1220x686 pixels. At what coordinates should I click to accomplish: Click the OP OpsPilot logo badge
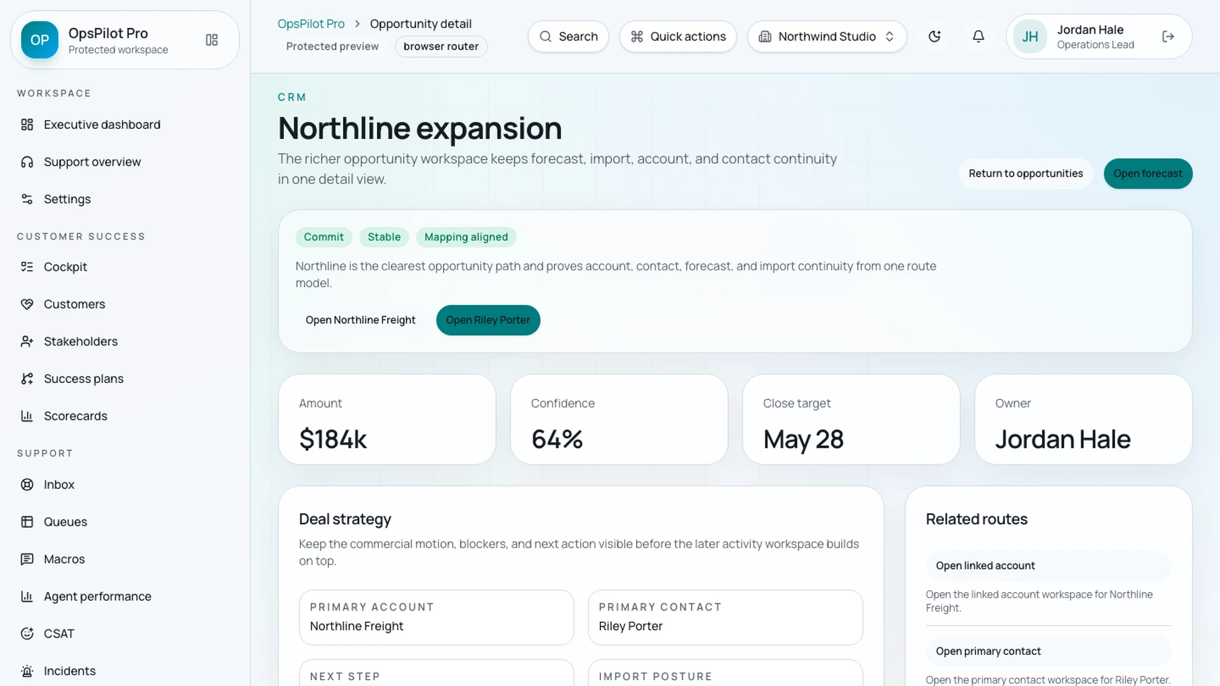point(39,40)
